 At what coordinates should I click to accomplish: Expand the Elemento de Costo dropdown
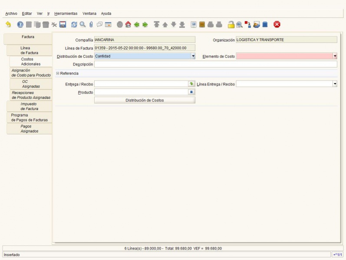point(335,56)
